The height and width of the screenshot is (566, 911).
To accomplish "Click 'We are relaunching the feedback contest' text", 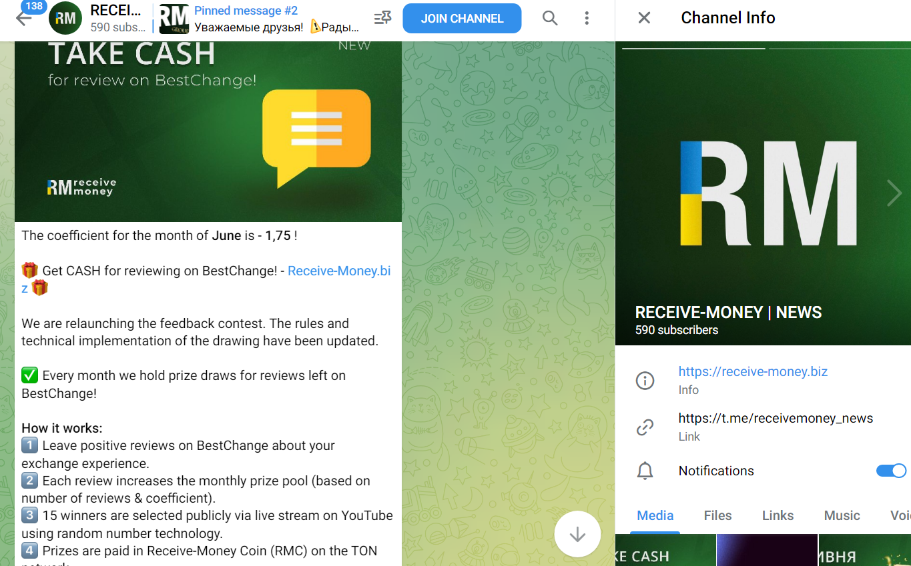I will pyautogui.click(x=185, y=323).
